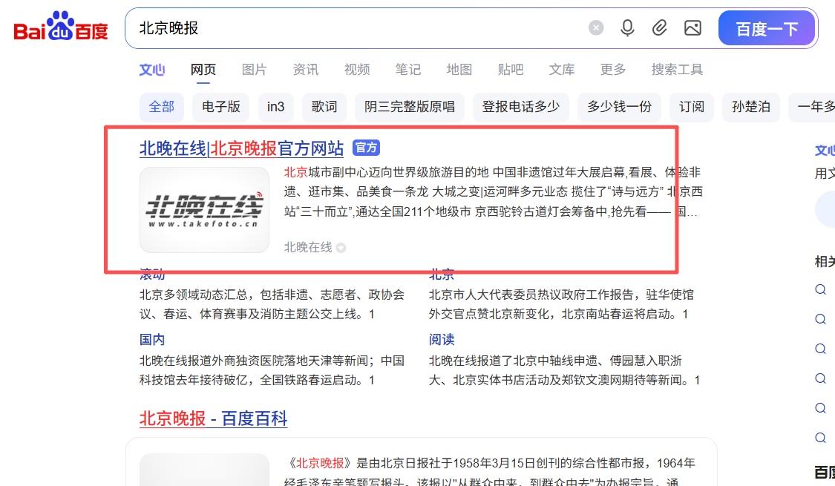Click the 百度一下 search button
835x486 pixels.
[x=767, y=27]
